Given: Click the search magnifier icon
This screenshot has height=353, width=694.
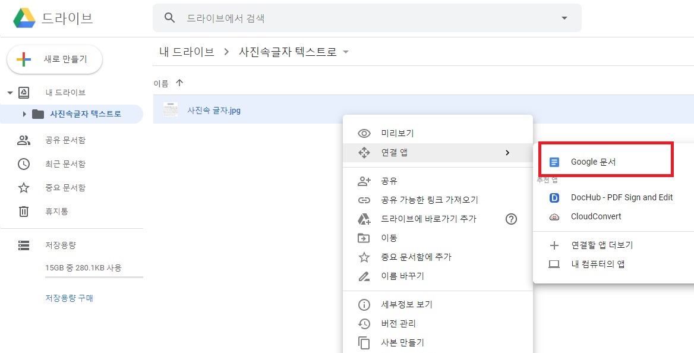Looking at the screenshot, I should pos(169,18).
